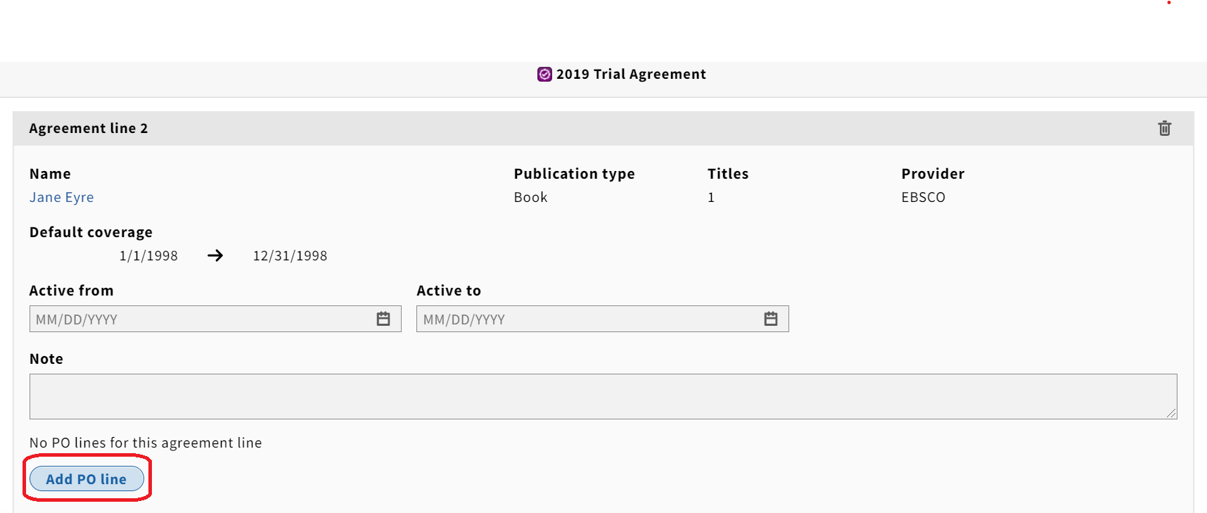Select the coverage end date 12/31/1998
The image size is (1207, 513).
tap(290, 256)
